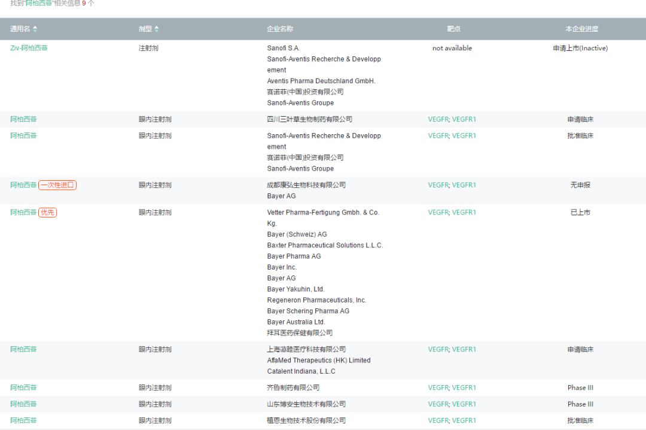Click 上海蔼睦医疗科技有限公司 company name
The height and width of the screenshot is (430, 646).
306,349
